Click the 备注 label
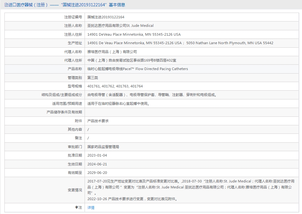 [x=78, y=138]
